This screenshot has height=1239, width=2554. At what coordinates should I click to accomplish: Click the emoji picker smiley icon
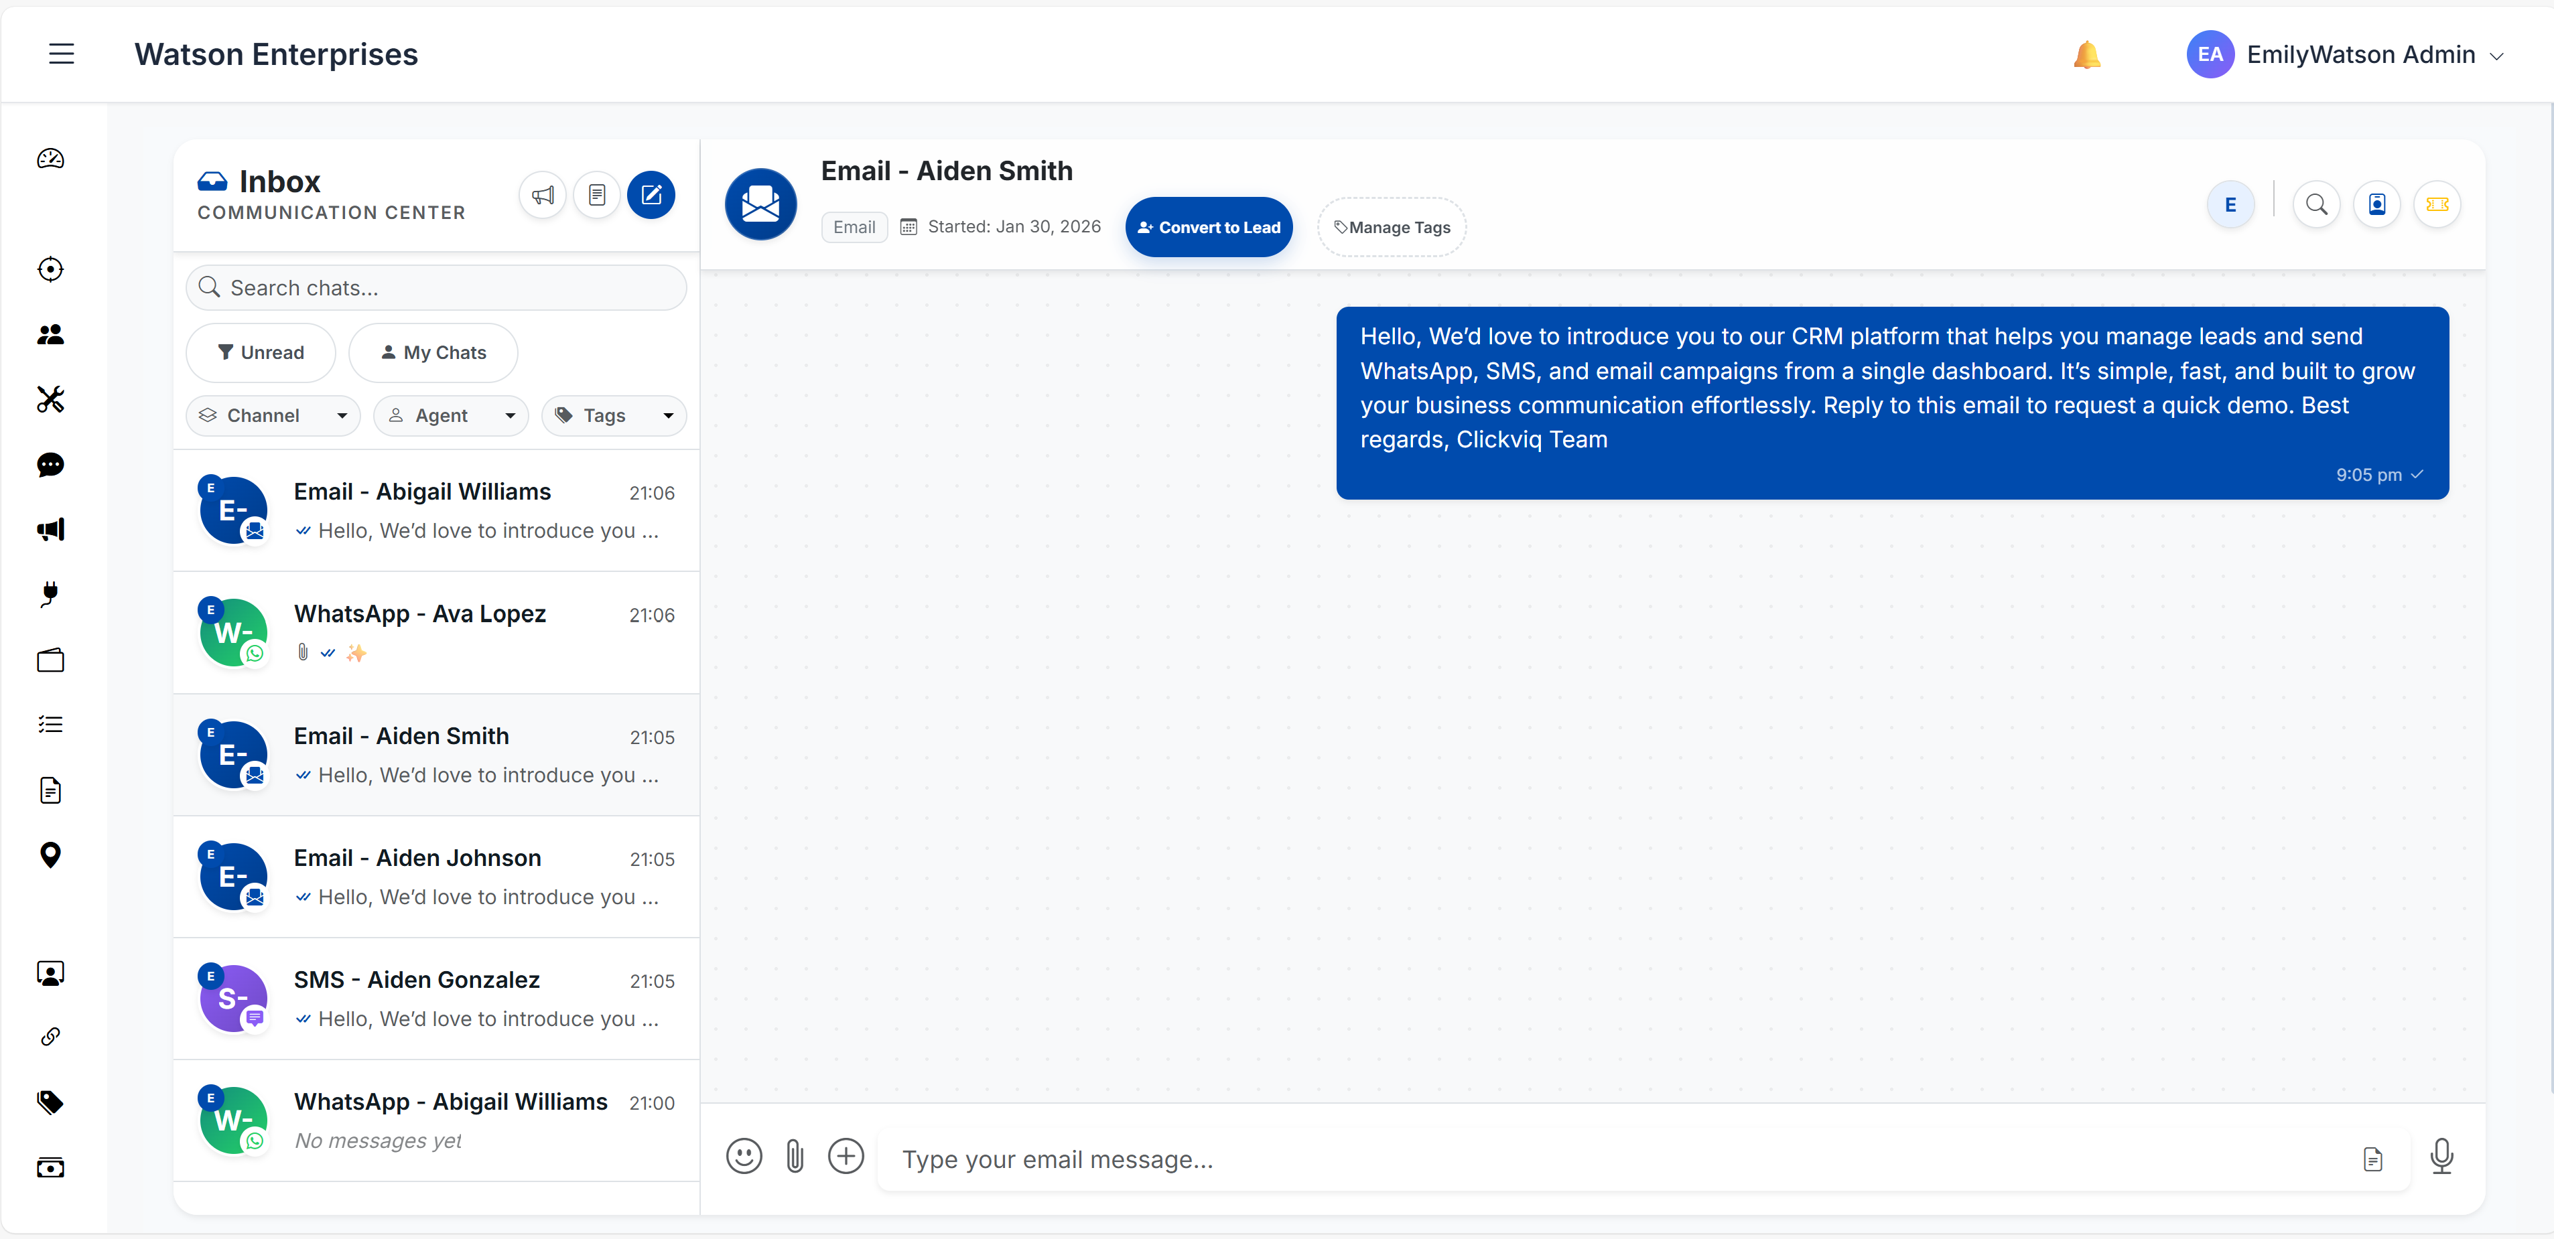(x=744, y=1156)
